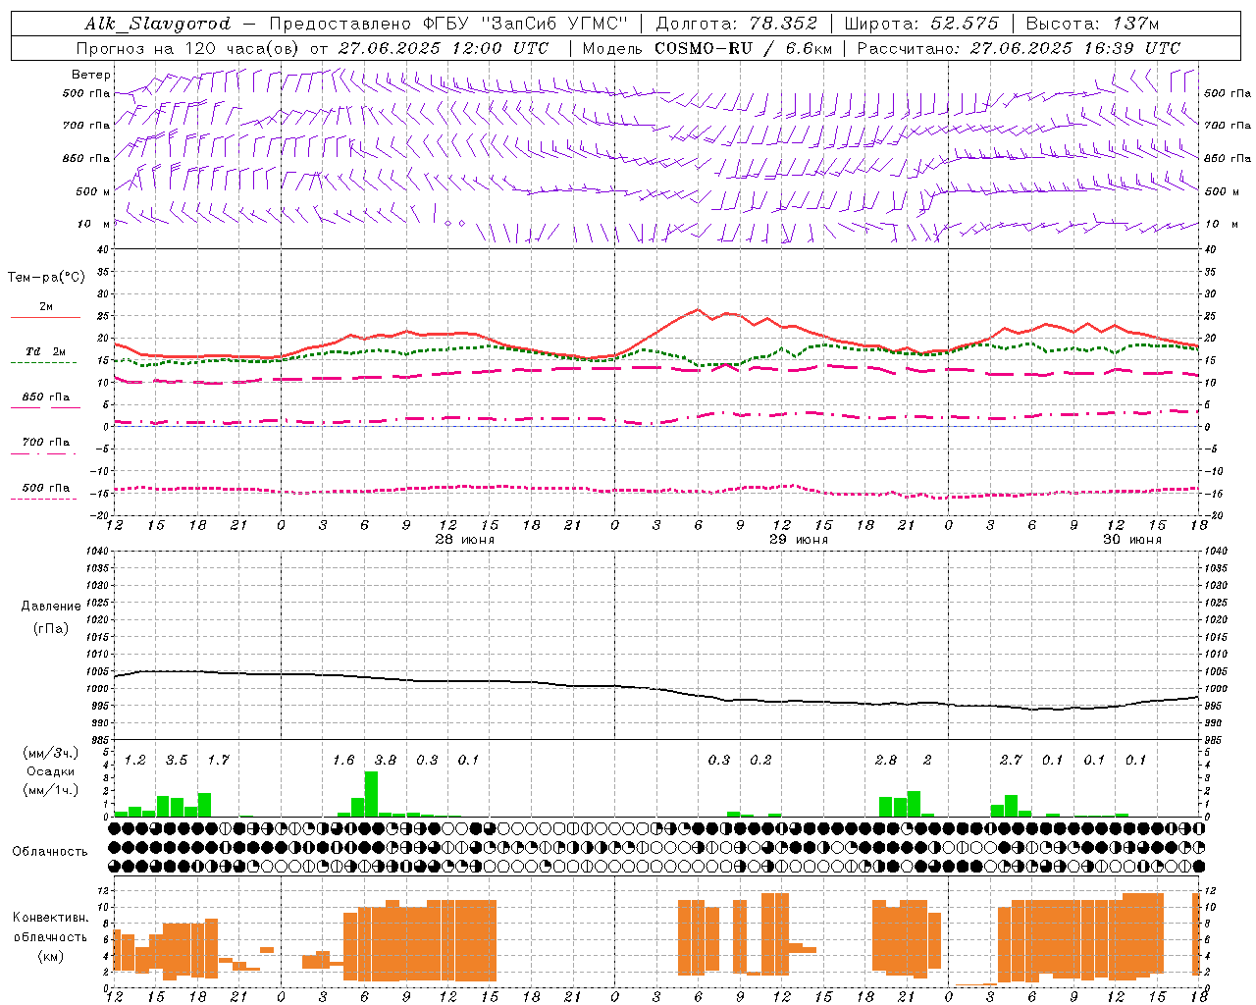Click the station name Alk_Slavgorod in the header
The width and height of the screenshot is (1256, 1005).
click(158, 24)
